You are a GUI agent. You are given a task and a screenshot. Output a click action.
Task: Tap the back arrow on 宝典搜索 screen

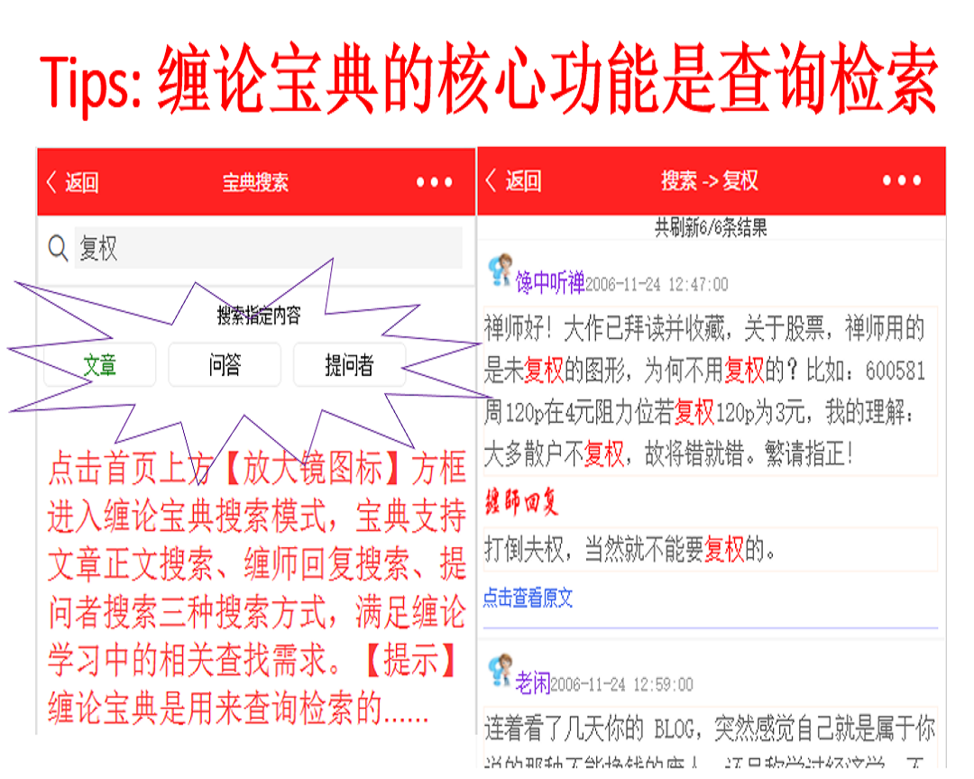[x=71, y=182]
